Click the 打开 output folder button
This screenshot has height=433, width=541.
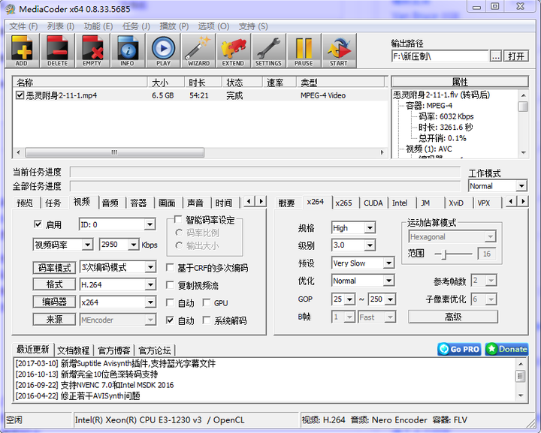516,56
